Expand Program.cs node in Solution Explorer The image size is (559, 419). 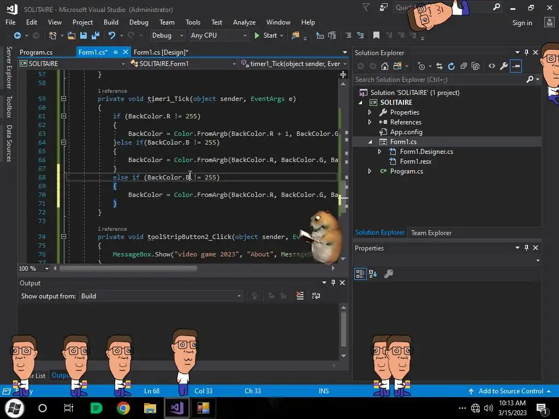[370, 171]
